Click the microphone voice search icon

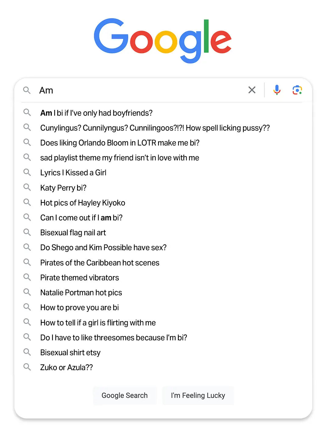[277, 90]
